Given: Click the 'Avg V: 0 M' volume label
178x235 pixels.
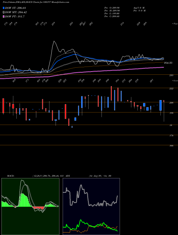Looking at the screenshot, I should (x=139, y=7).
